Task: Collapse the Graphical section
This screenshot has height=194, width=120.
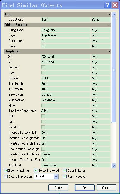Action: (109, 51)
